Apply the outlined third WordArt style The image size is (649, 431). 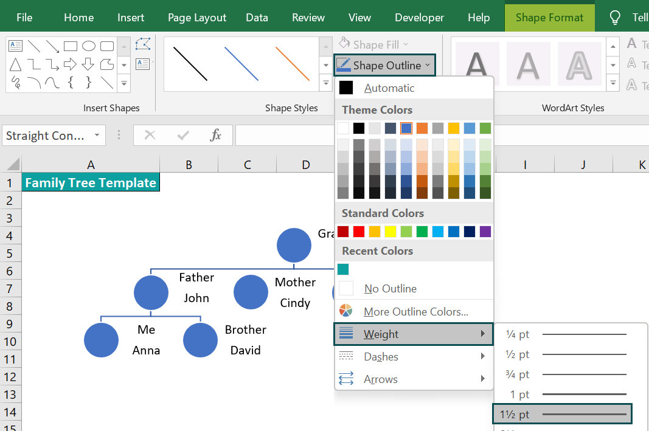pyautogui.click(x=579, y=64)
